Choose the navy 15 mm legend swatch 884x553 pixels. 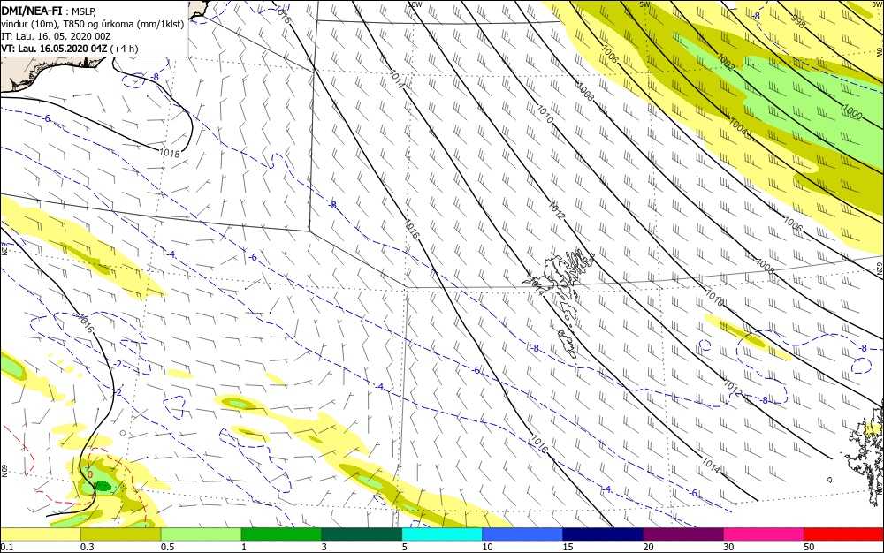click(x=603, y=534)
